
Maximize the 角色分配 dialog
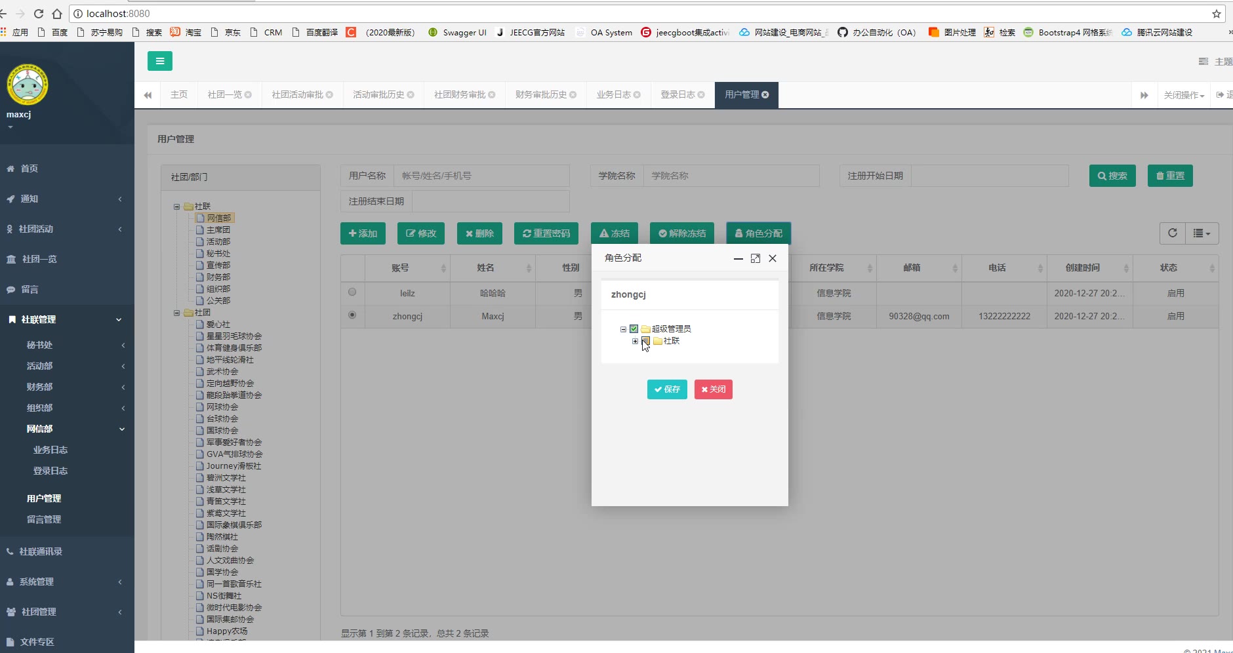(x=756, y=258)
